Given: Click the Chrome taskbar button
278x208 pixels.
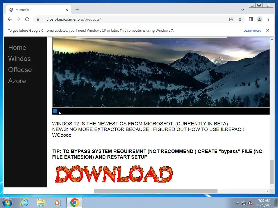Looking at the screenshot, I should coord(75,203).
